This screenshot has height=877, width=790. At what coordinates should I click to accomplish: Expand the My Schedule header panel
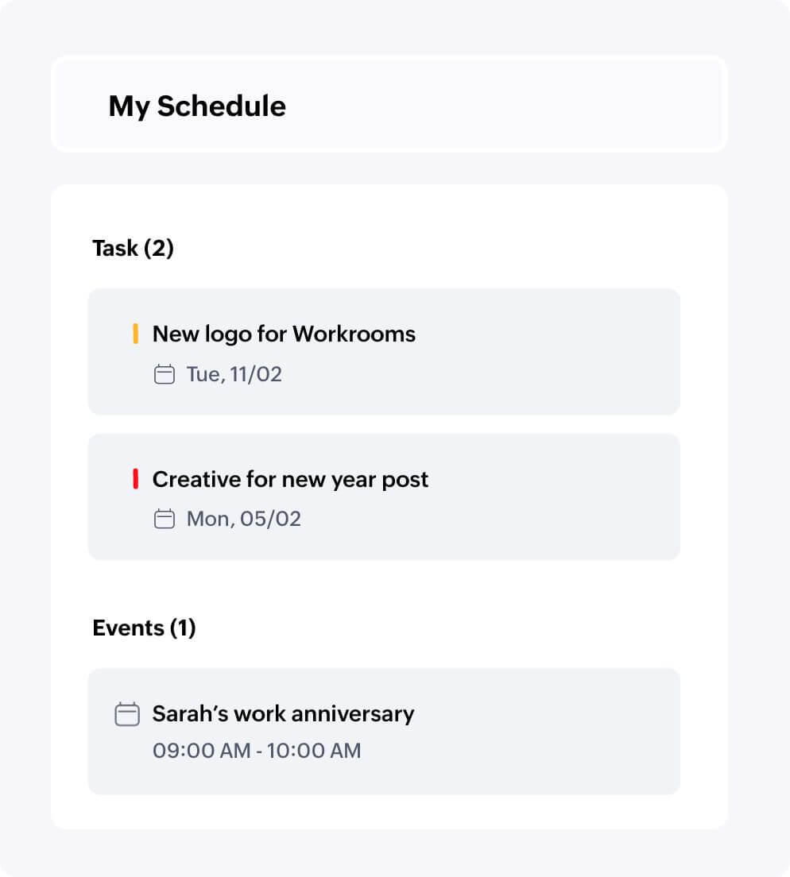pos(389,104)
